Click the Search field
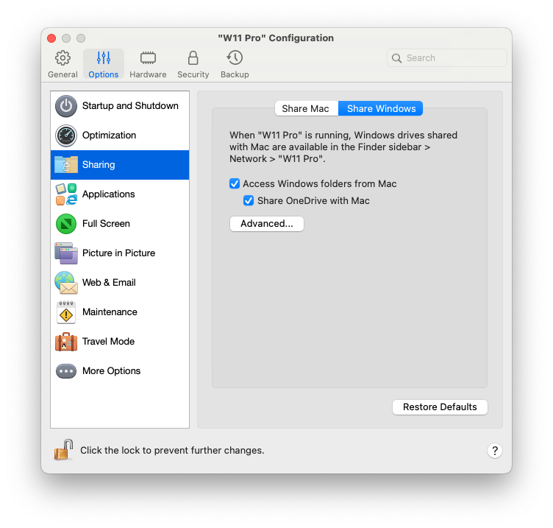Viewport: 553px width, 528px height. tap(447, 58)
